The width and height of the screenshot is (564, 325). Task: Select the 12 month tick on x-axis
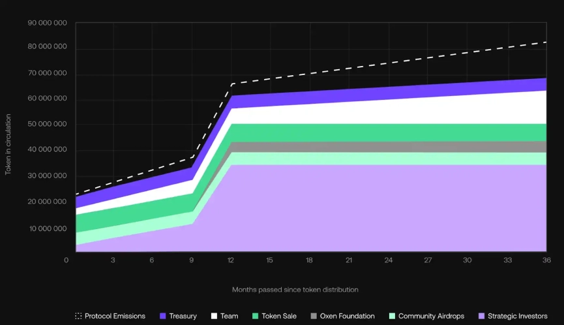tap(231, 260)
